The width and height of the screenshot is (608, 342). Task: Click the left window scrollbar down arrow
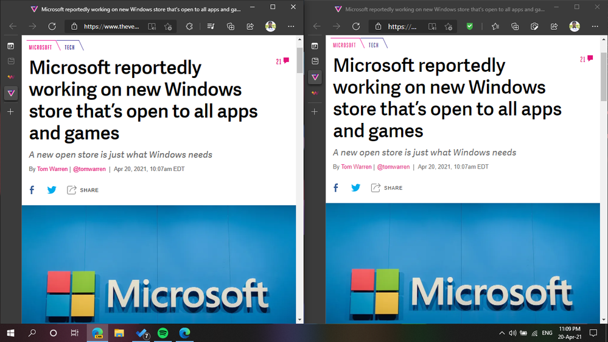[299, 320]
